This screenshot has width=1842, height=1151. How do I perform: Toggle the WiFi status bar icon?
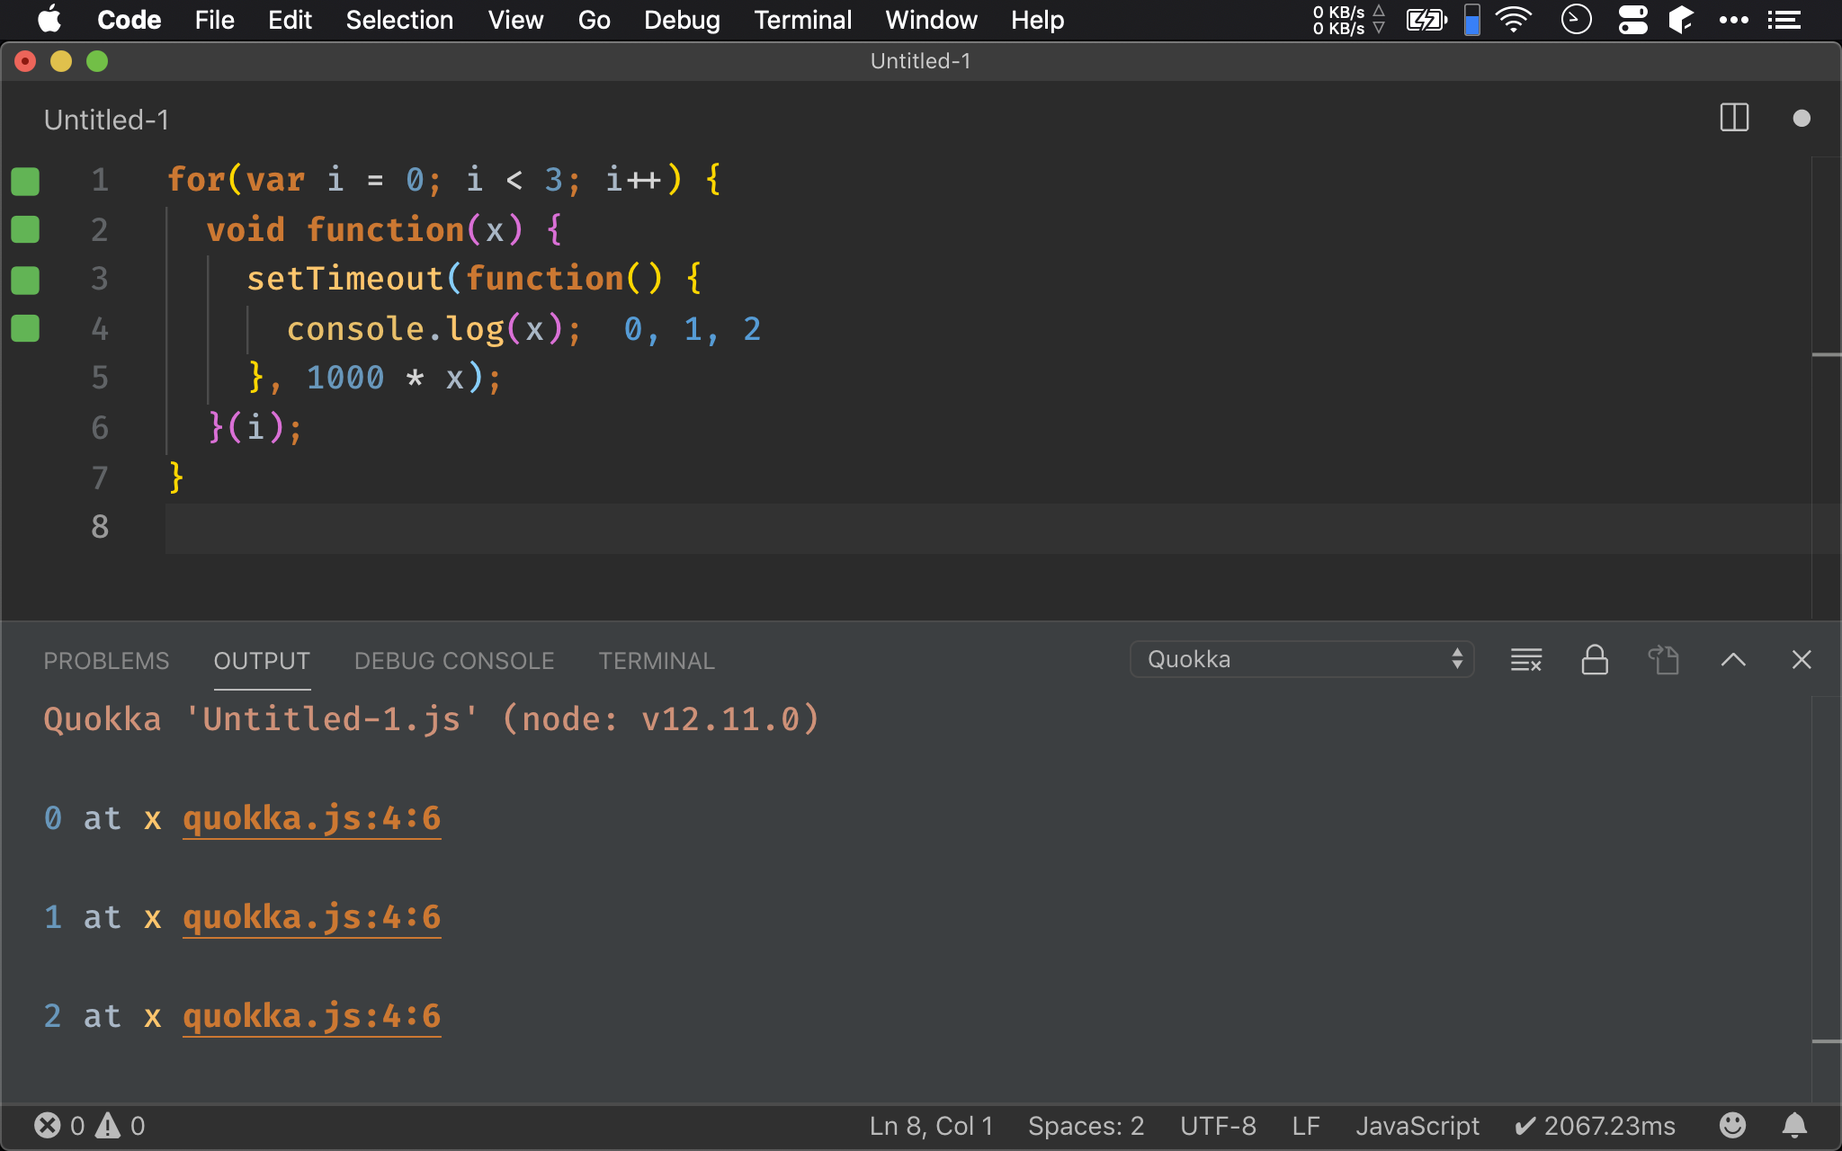[1515, 20]
